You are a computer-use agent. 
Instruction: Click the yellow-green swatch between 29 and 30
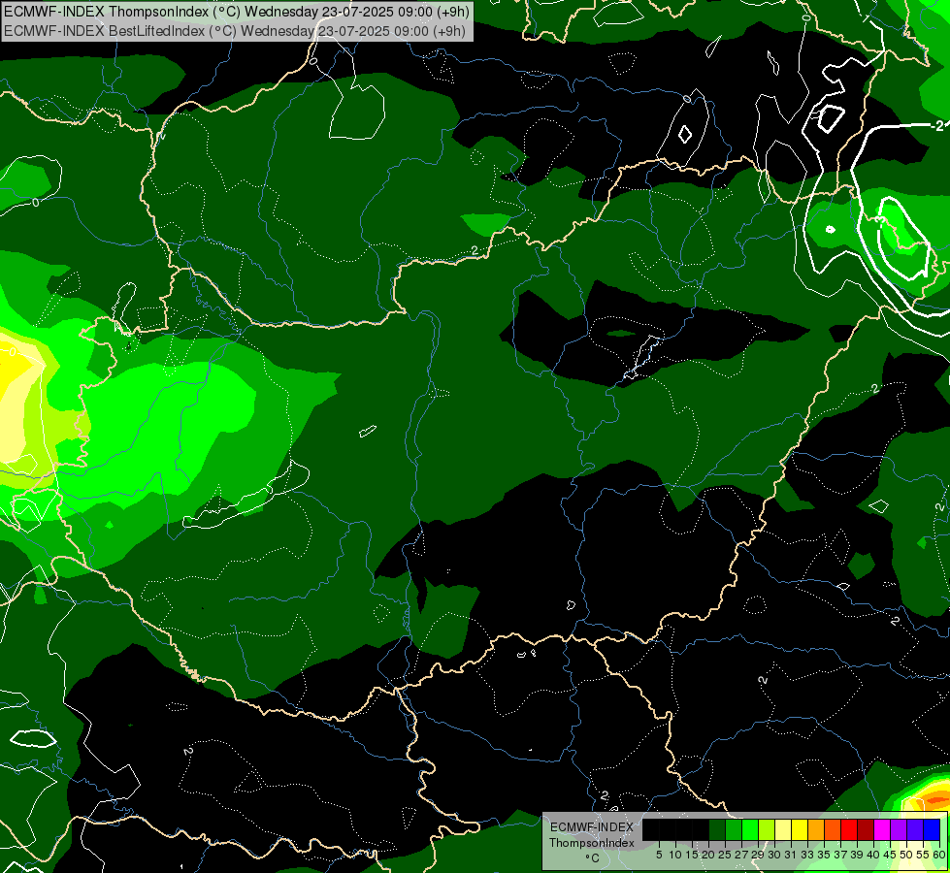click(x=767, y=829)
